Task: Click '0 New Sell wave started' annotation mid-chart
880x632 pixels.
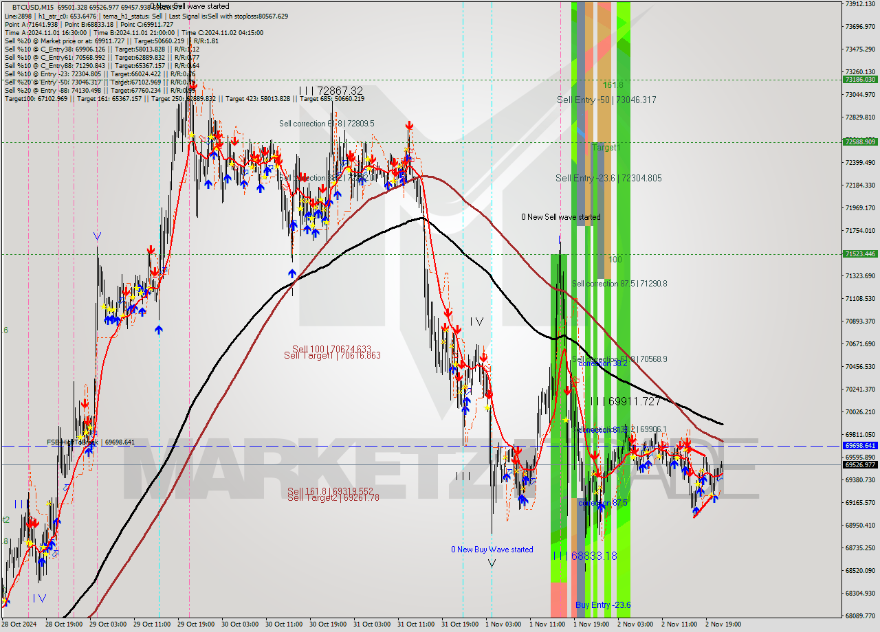Action: click(560, 217)
